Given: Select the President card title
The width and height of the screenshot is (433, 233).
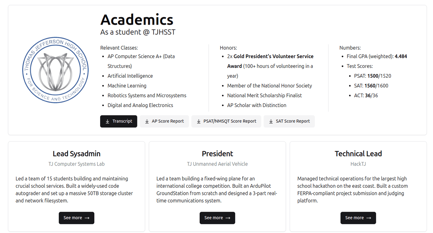Looking at the screenshot, I should [217, 154].
